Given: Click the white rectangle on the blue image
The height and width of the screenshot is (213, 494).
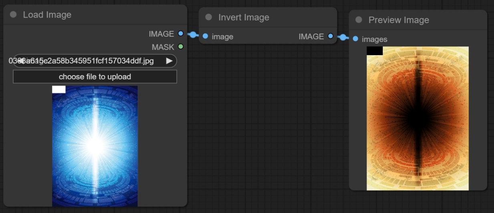Looking at the screenshot, I should 59,90.
